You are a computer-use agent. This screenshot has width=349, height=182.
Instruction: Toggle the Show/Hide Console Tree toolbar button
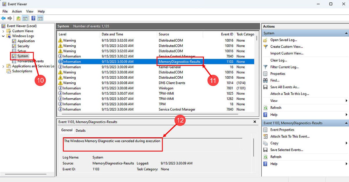coord(25,18)
